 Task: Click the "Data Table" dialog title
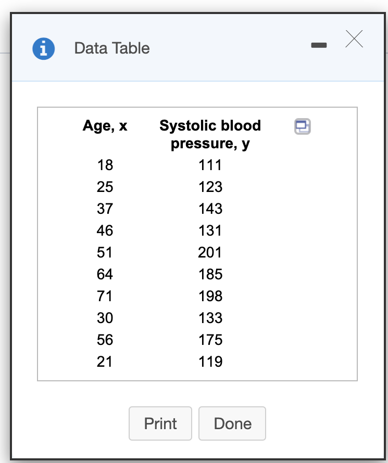(x=112, y=48)
